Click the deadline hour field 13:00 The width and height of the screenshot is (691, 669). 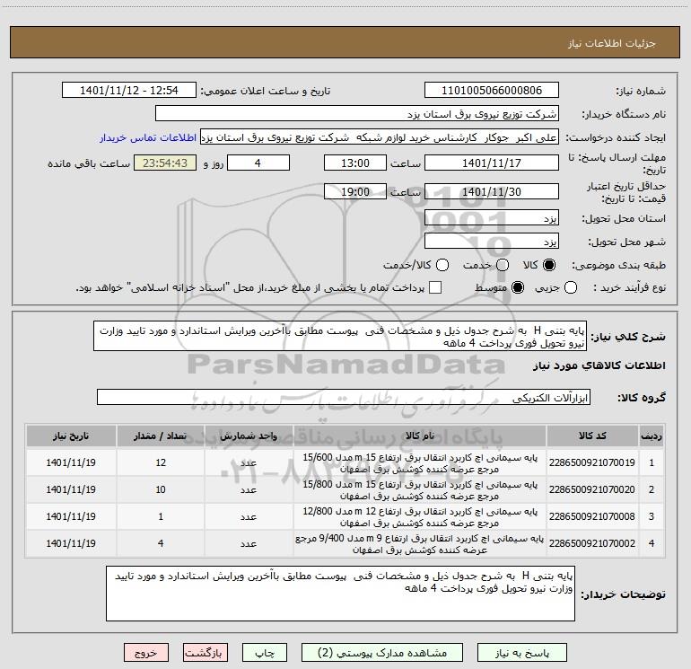[355, 163]
